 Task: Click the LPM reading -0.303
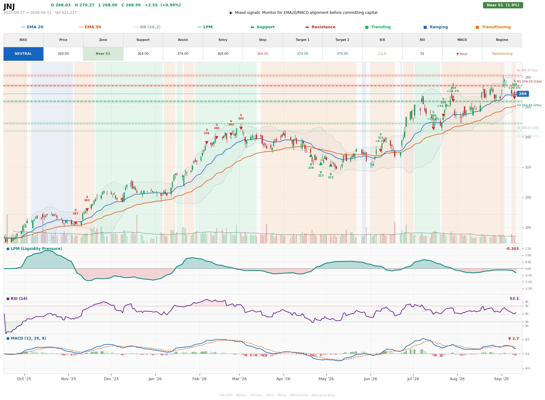(512, 249)
